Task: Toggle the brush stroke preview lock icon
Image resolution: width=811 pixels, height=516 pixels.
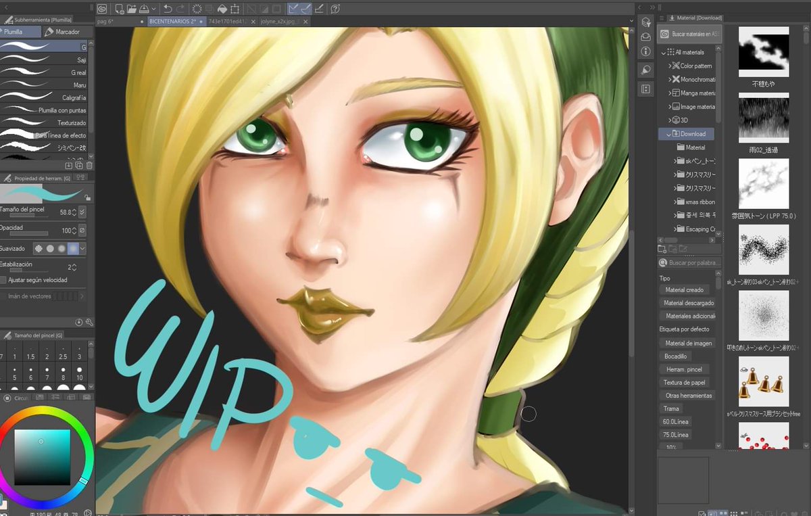Action: click(x=87, y=197)
